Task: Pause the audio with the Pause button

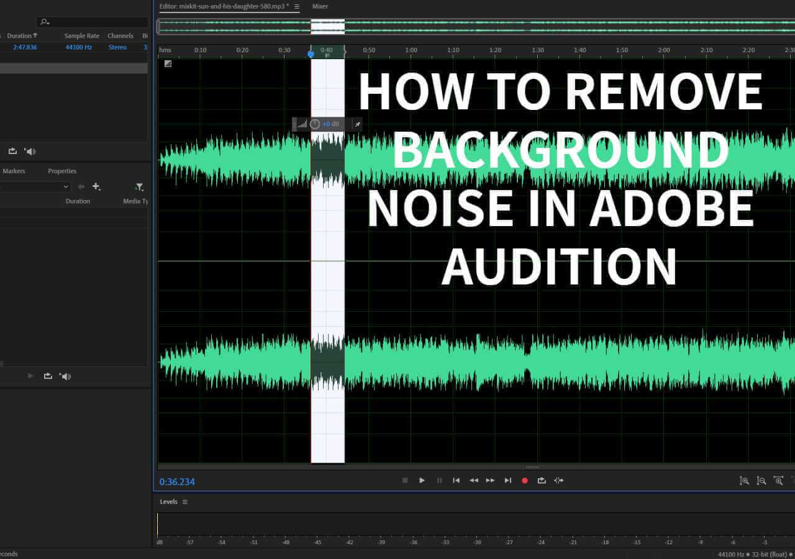Action: (439, 480)
